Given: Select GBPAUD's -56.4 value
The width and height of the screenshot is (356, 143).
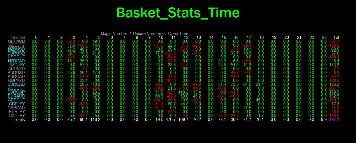Looking at the screenshot, I should [71, 41].
